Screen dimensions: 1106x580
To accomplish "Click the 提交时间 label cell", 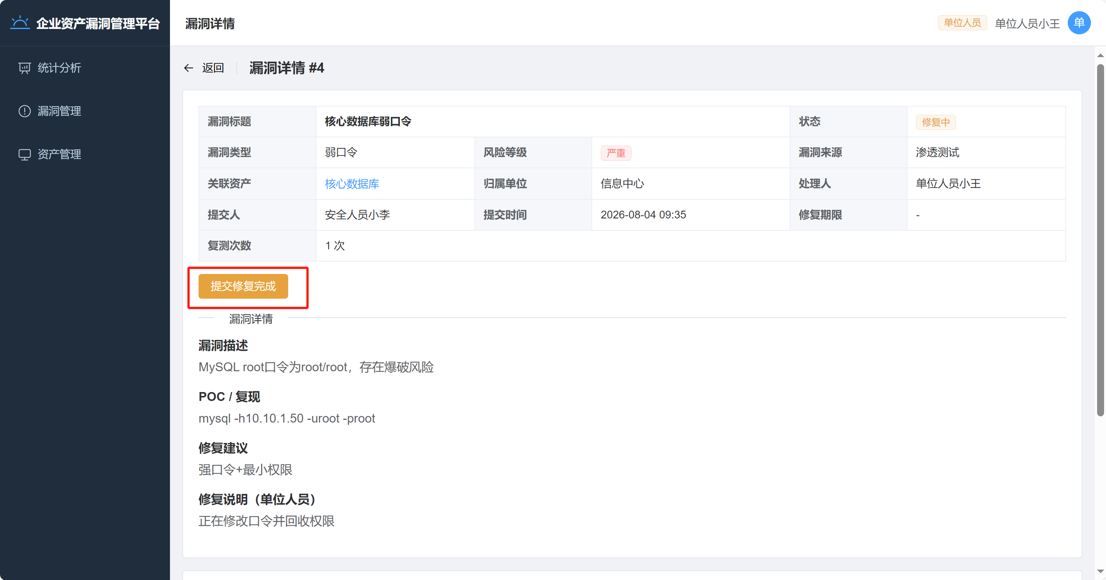I will (x=533, y=215).
